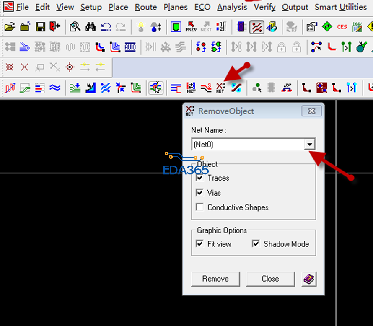This screenshot has width=373, height=326.
Task: Toggle the route mode icon in top toolbar
Action: click(x=256, y=27)
